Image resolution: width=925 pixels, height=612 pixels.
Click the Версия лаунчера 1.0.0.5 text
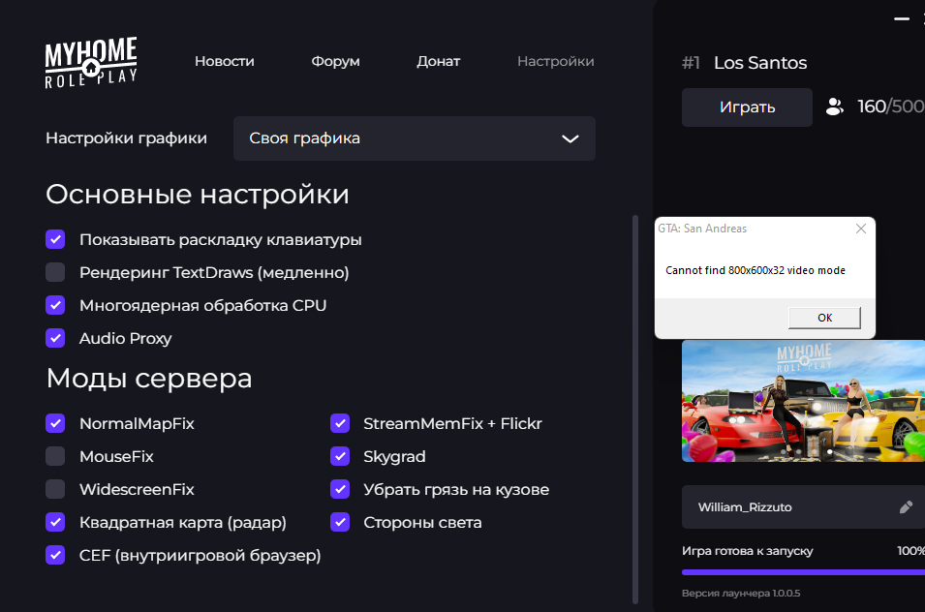pyautogui.click(x=741, y=594)
